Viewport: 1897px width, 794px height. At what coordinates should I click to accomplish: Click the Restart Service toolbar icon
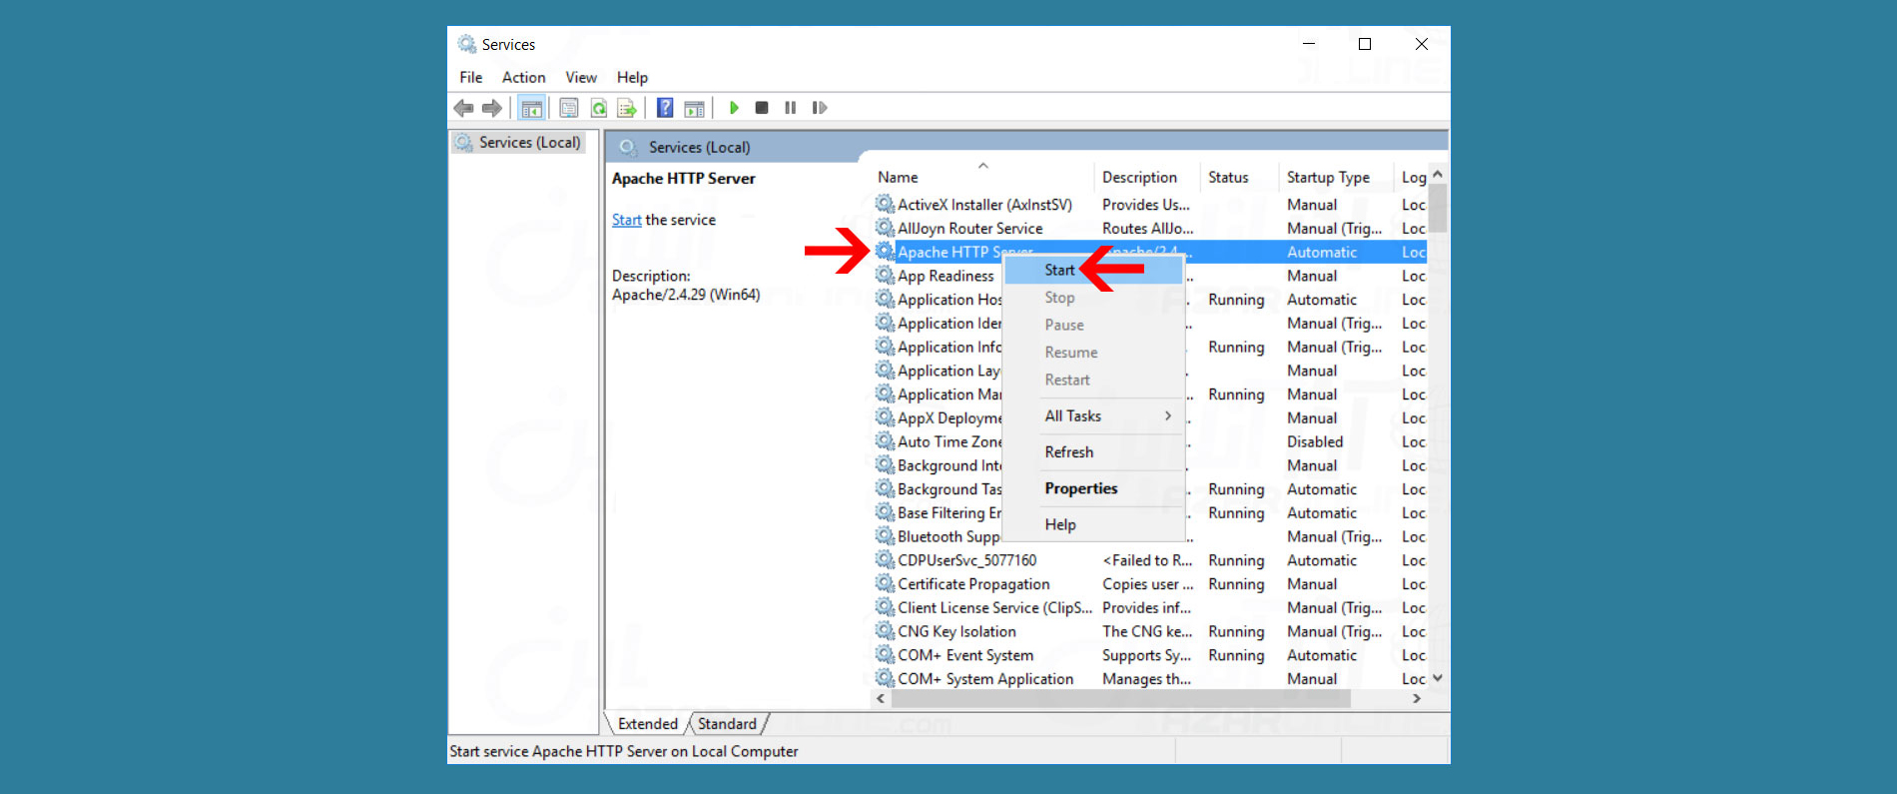pyautogui.click(x=820, y=108)
